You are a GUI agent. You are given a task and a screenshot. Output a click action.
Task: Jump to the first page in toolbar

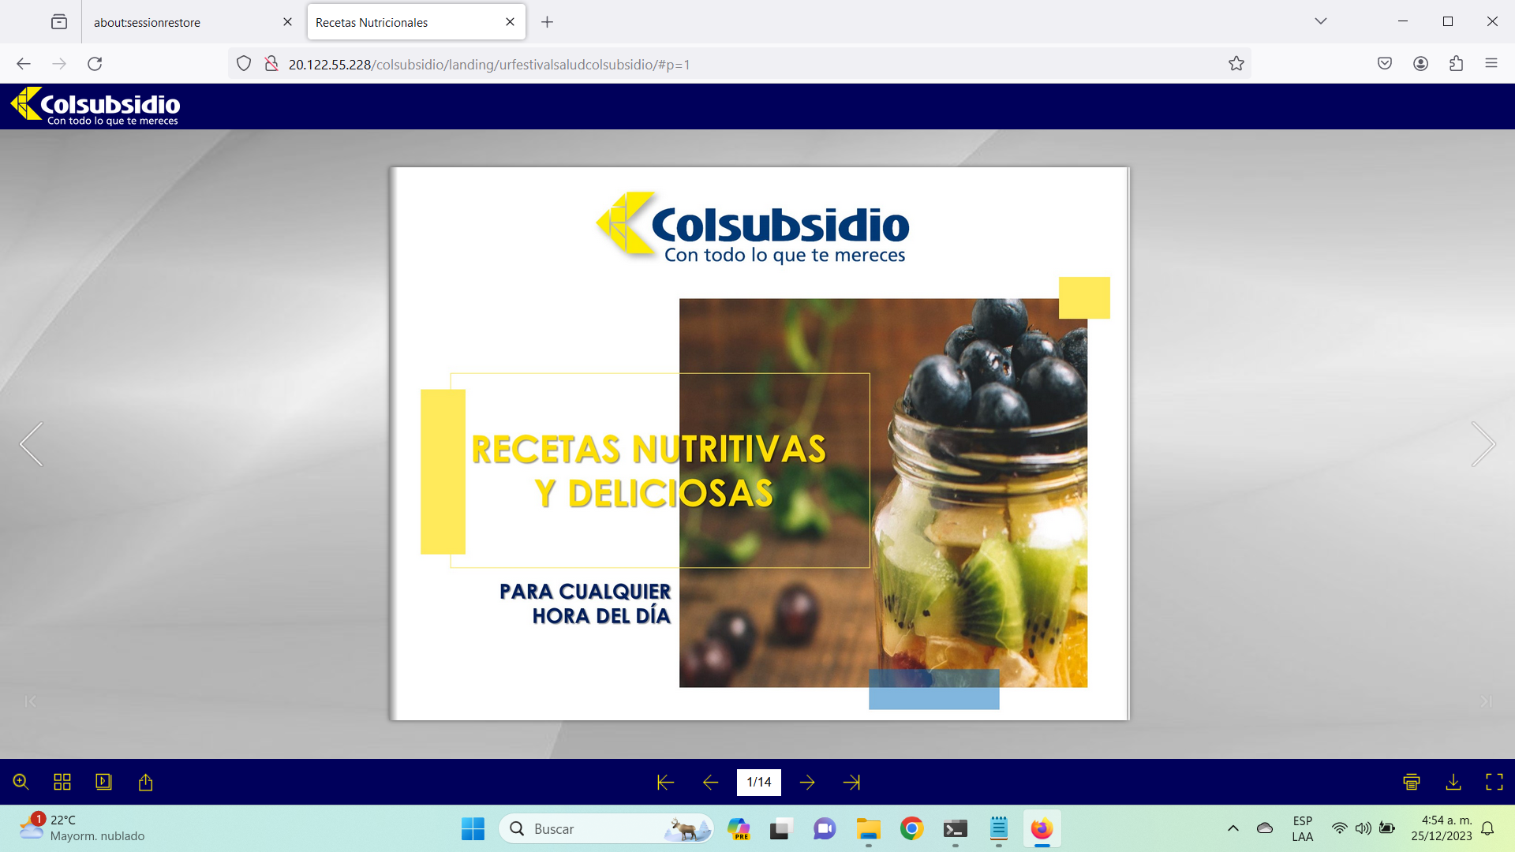pyautogui.click(x=665, y=782)
